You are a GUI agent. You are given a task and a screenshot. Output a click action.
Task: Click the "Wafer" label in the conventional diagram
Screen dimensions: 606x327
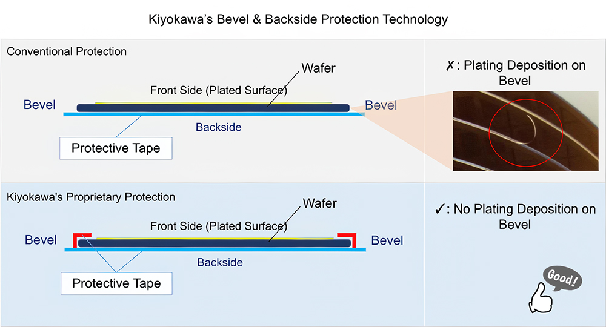[319, 68]
